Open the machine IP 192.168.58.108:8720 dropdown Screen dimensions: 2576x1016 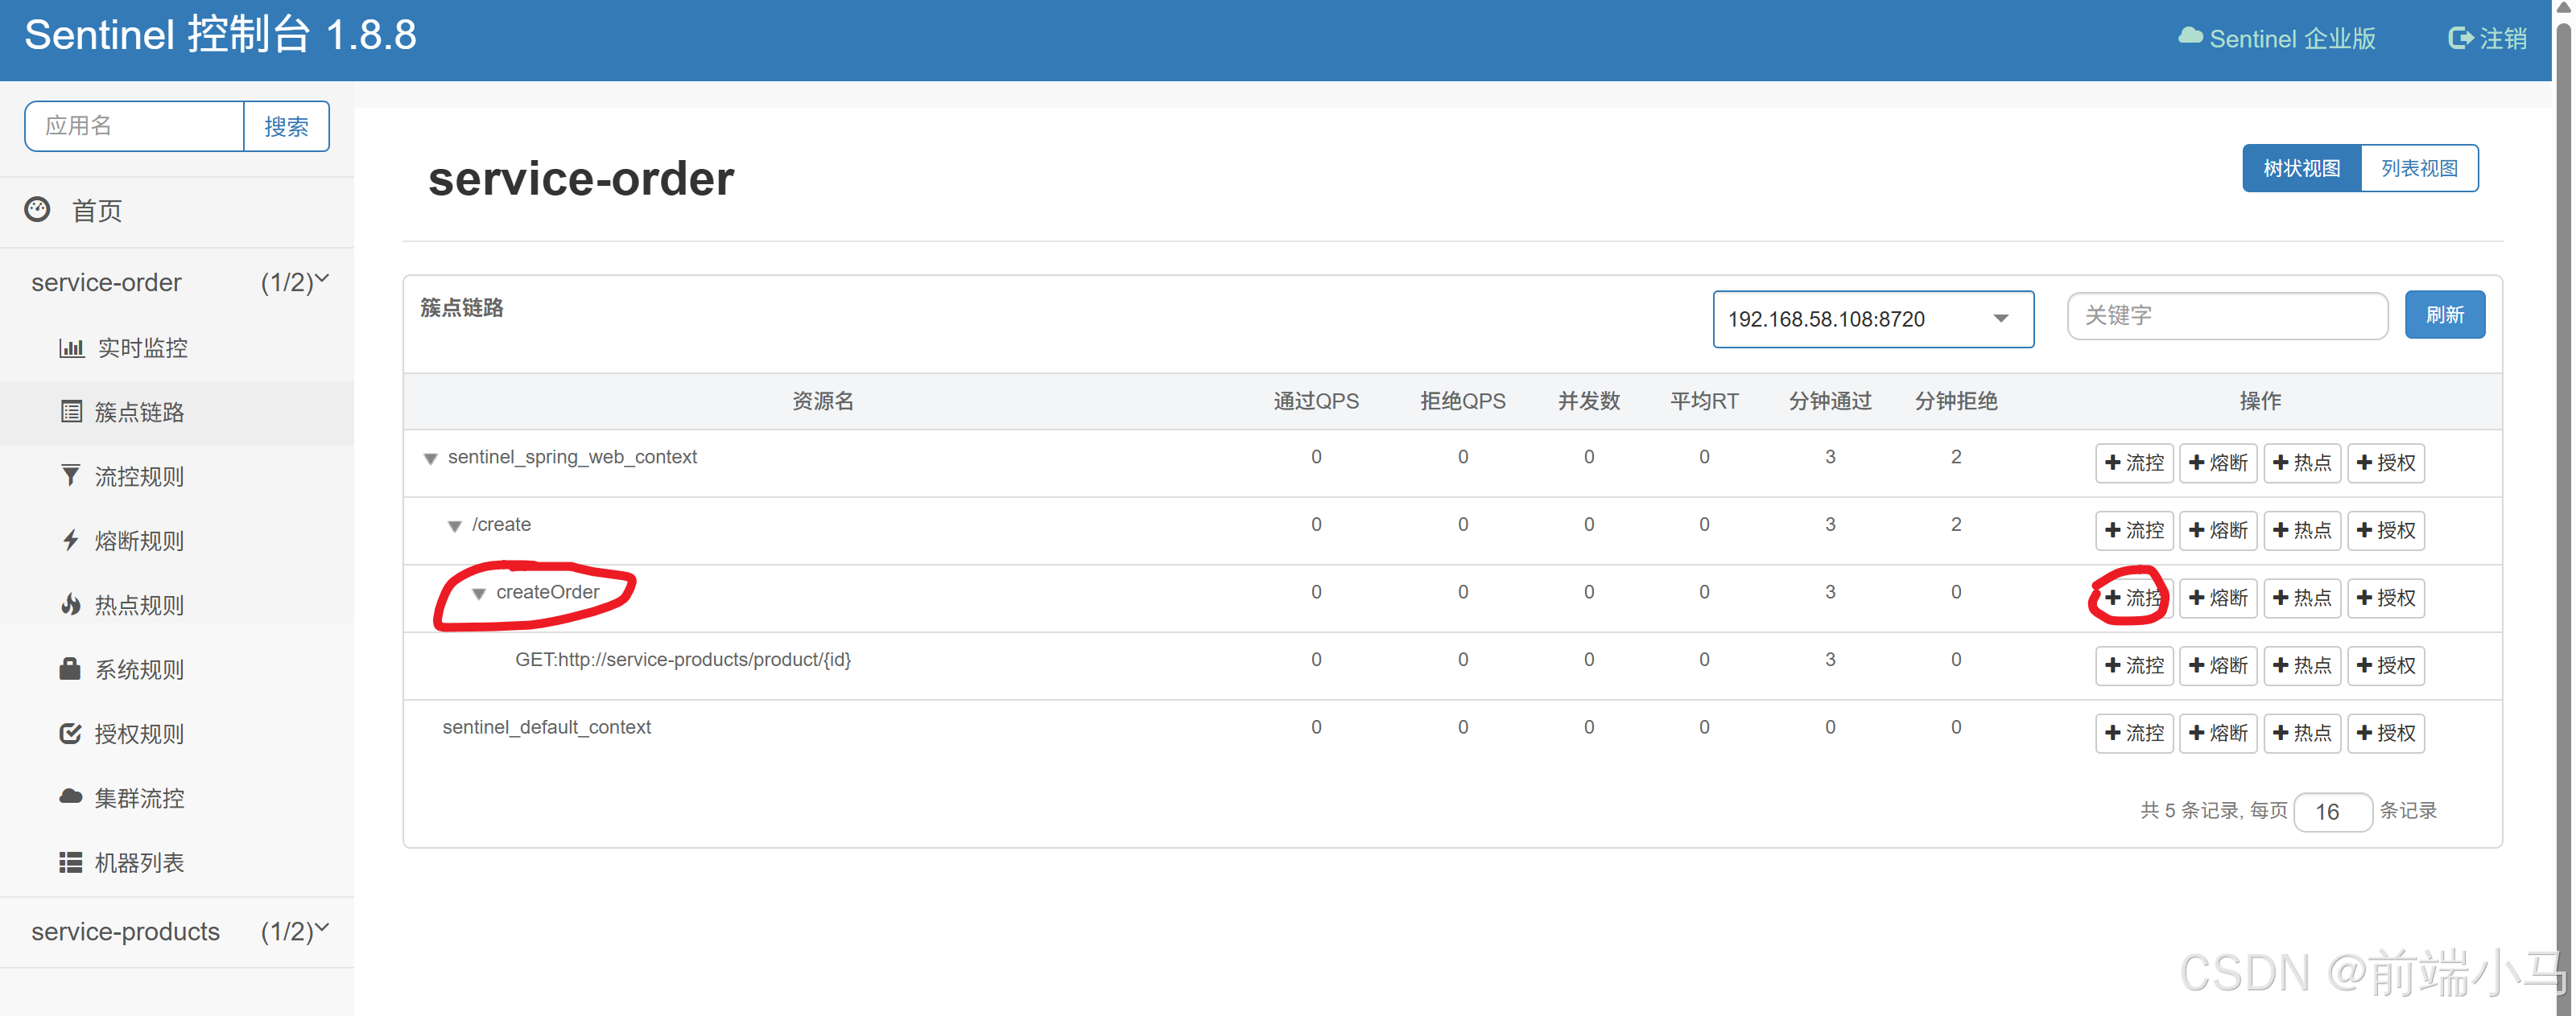pyautogui.click(x=1873, y=319)
